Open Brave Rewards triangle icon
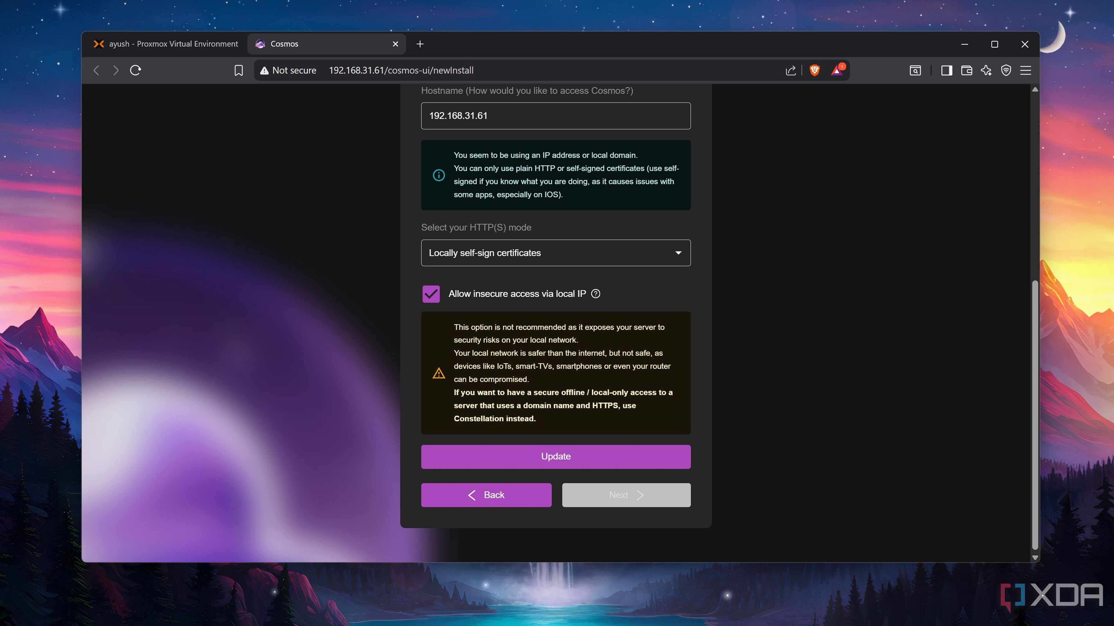This screenshot has height=626, width=1114. pos(838,70)
